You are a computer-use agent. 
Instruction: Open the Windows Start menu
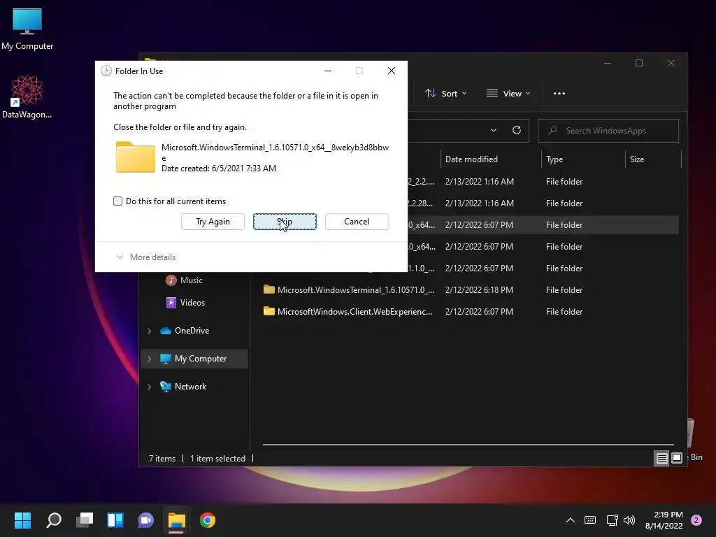pos(22,520)
